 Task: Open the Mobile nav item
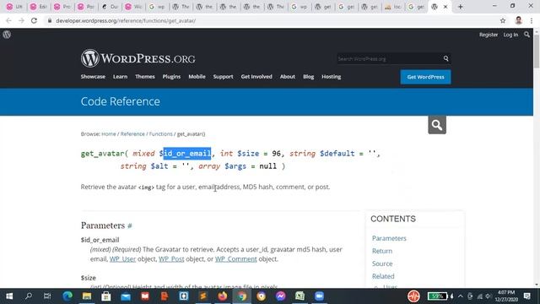click(197, 77)
